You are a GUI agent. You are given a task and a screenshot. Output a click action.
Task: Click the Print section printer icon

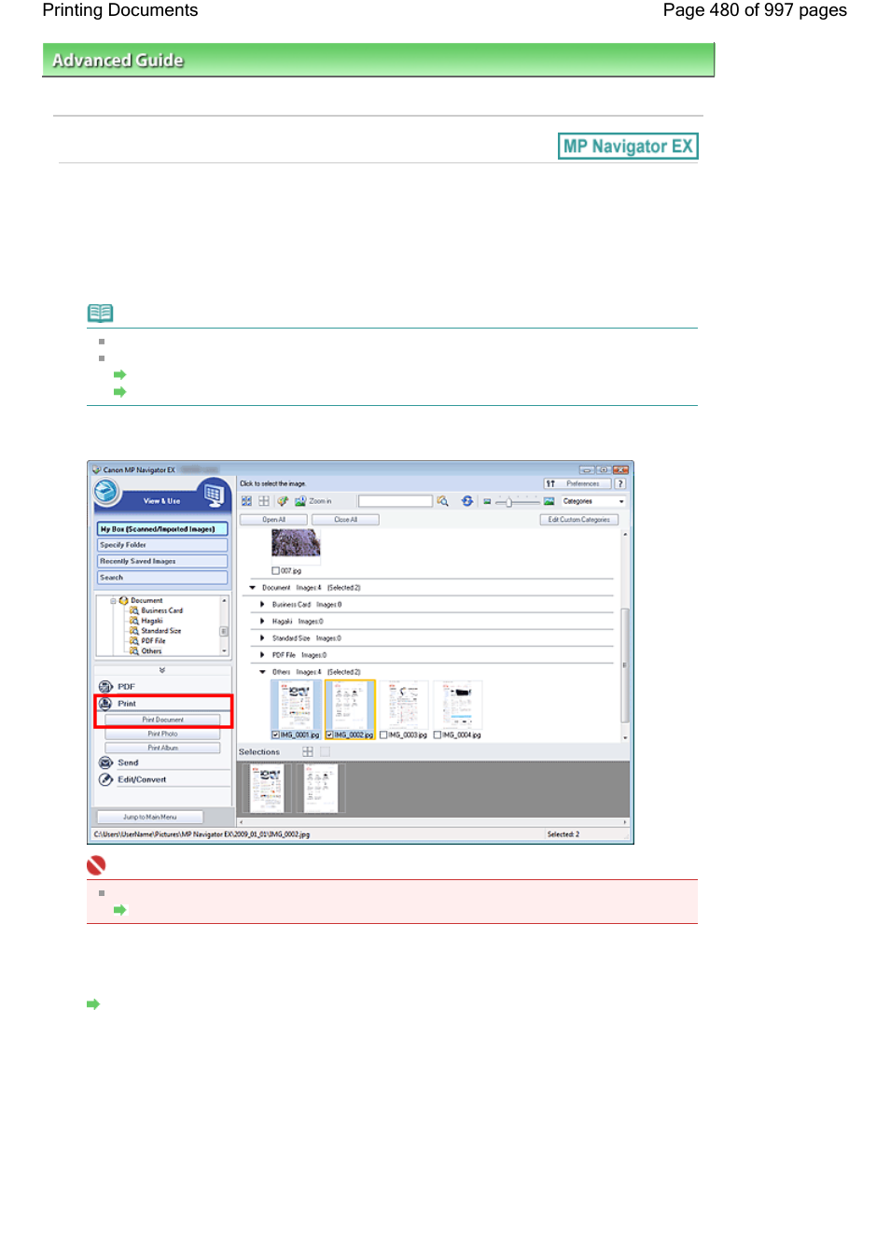pos(106,704)
